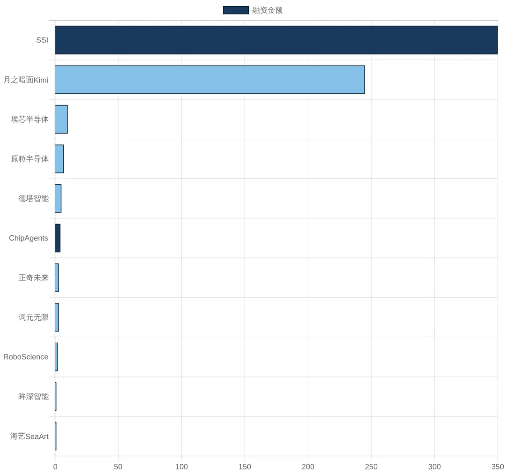Click the 德塔智能 axis label
Viewport: 506px width, 475px height.
(34, 199)
